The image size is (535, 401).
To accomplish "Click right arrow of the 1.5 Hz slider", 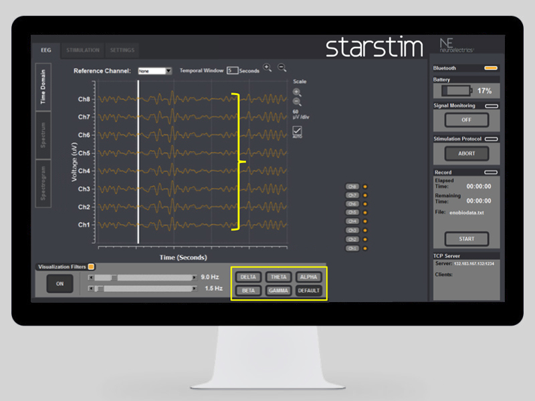I will (x=194, y=289).
